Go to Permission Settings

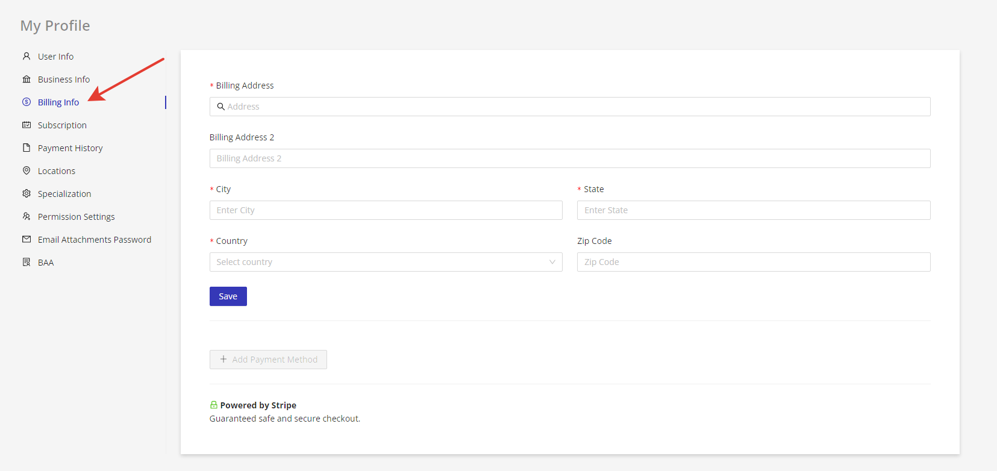(76, 217)
